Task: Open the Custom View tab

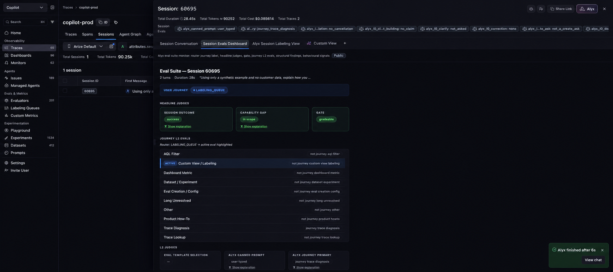Action: point(322,43)
